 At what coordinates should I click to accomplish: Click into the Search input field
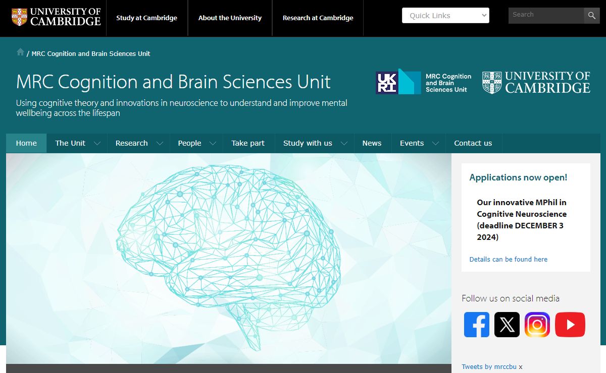coord(546,16)
